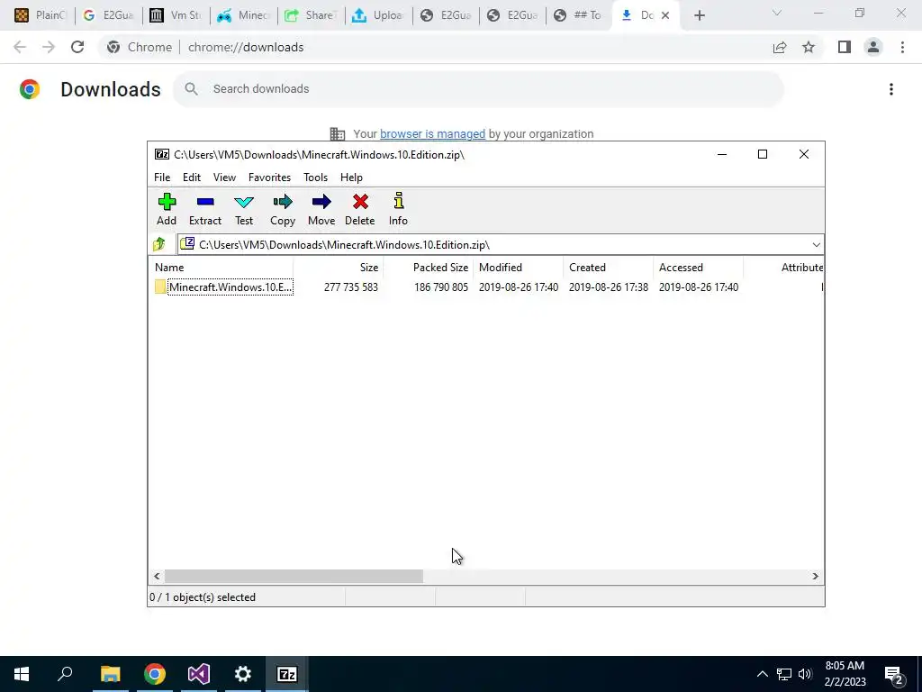Click the scroll left arrow in 7-Zip
This screenshot has width=922, height=692.
click(157, 576)
